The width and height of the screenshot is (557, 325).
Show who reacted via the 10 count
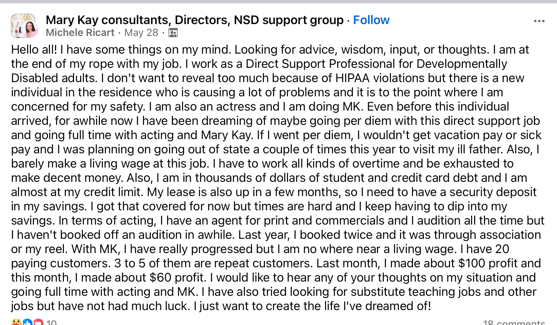51,322
